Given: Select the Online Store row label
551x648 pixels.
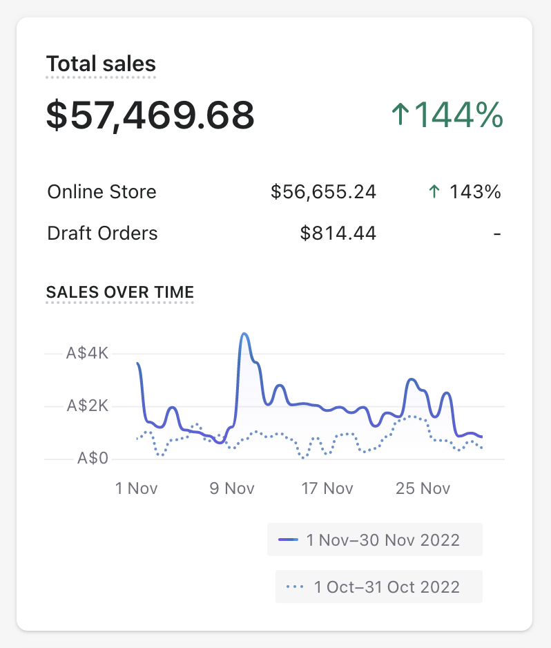Looking at the screenshot, I should tap(101, 192).
